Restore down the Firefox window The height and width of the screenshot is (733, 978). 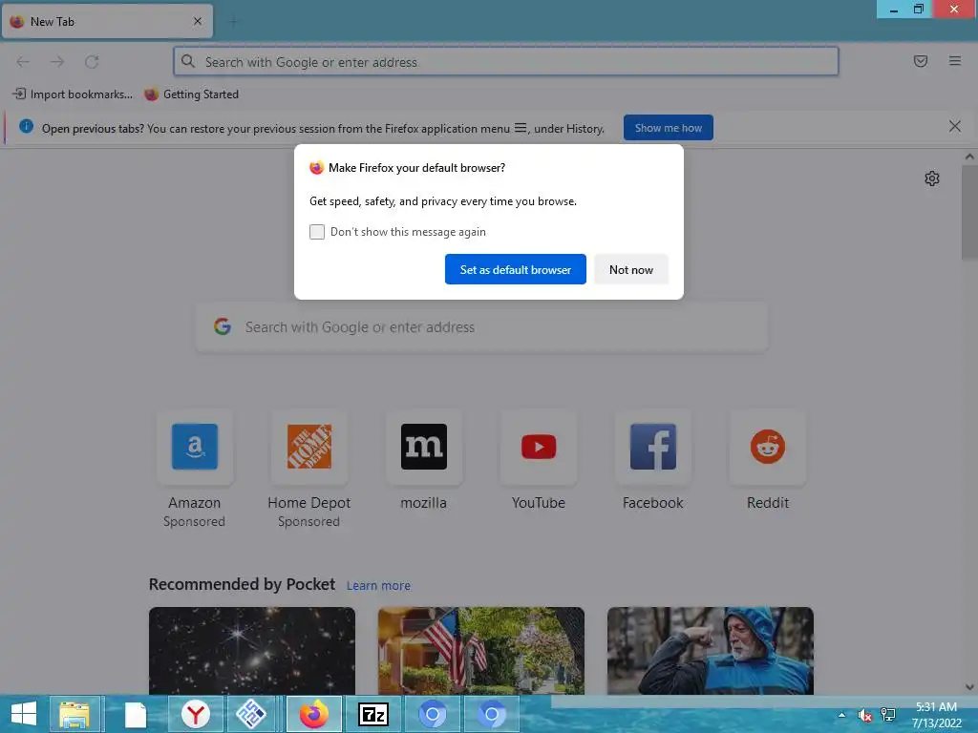click(918, 9)
